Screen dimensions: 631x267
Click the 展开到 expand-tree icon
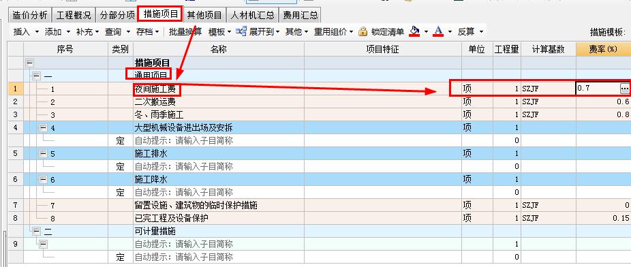click(x=241, y=31)
